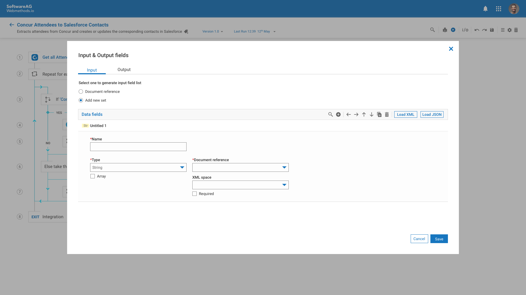
Task: Tick the Array checkbox
Action: coord(93,176)
